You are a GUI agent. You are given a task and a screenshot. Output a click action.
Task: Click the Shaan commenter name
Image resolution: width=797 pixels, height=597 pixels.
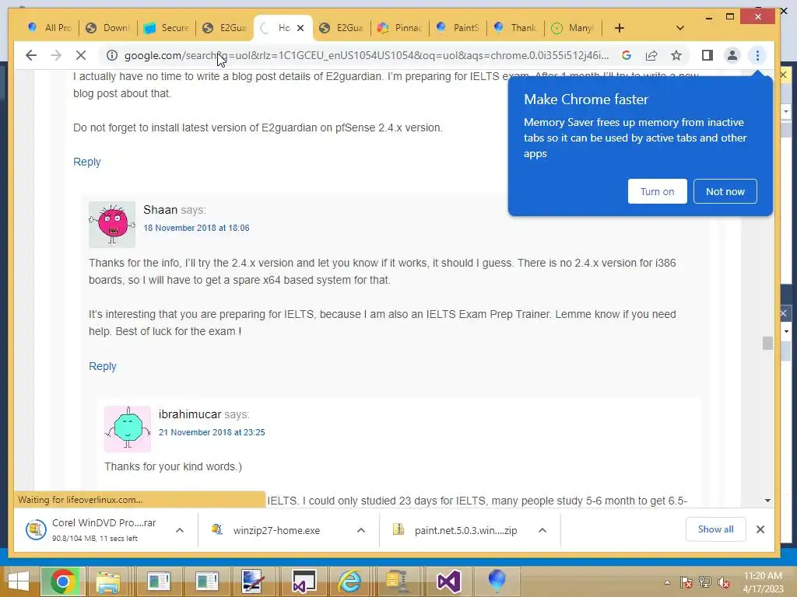[x=160, y=210]
